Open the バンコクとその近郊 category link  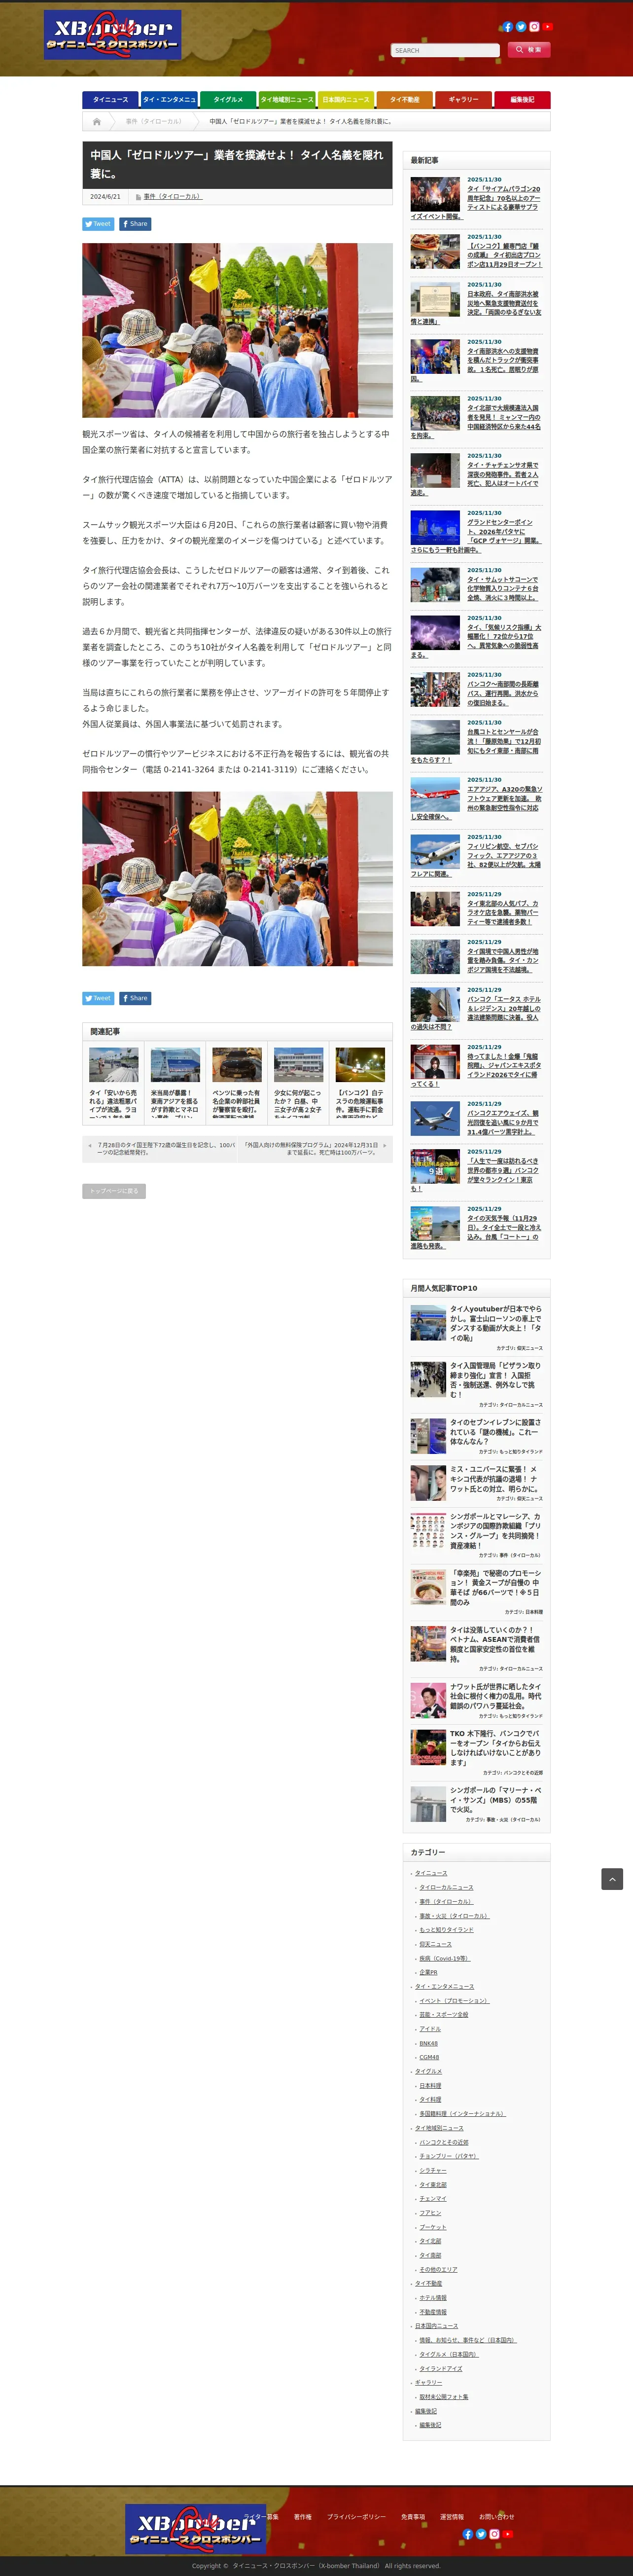pos(444,2142)
